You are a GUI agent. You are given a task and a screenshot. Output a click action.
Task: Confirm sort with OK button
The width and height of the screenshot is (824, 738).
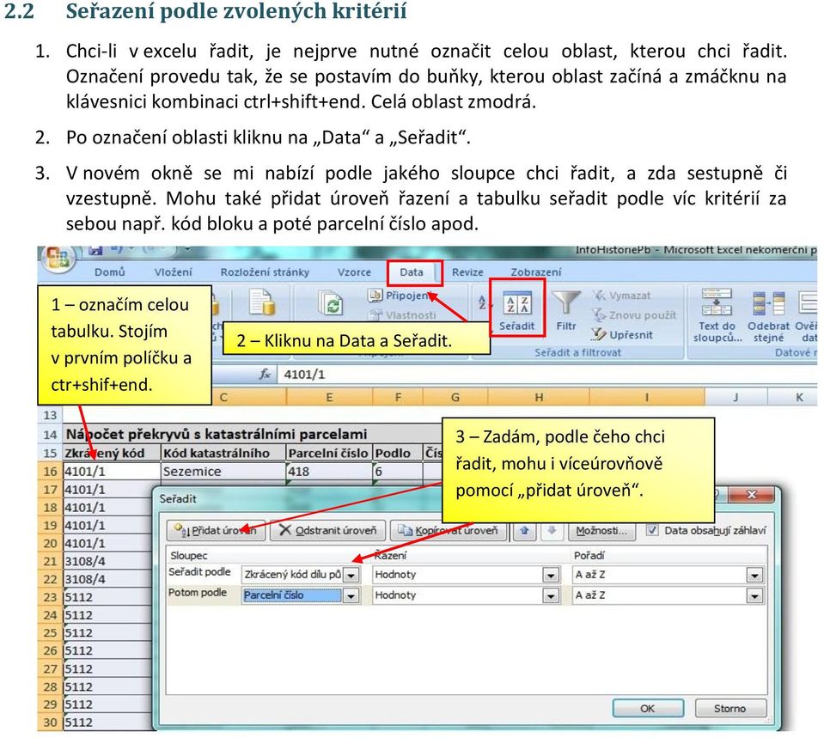[x=648, y=709]
